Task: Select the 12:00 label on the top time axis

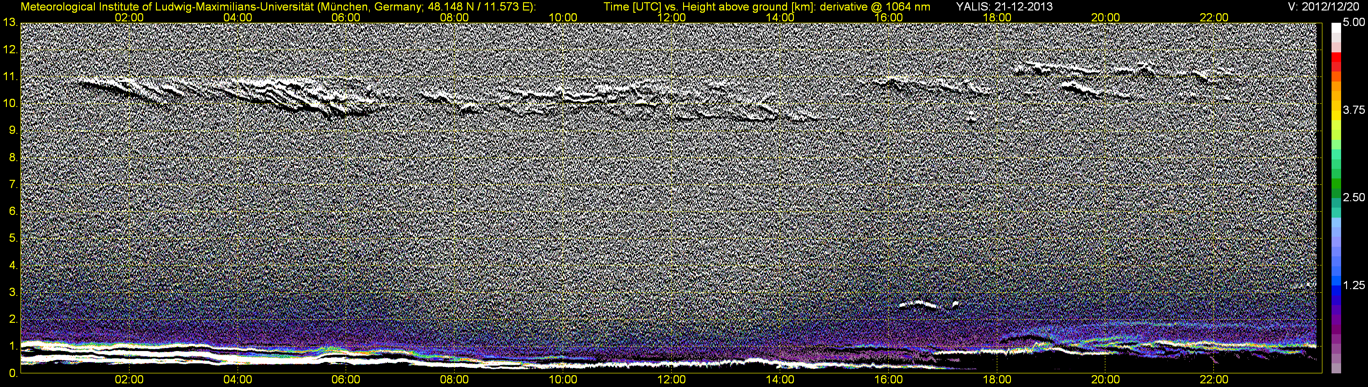Action: tap(671, 17)
